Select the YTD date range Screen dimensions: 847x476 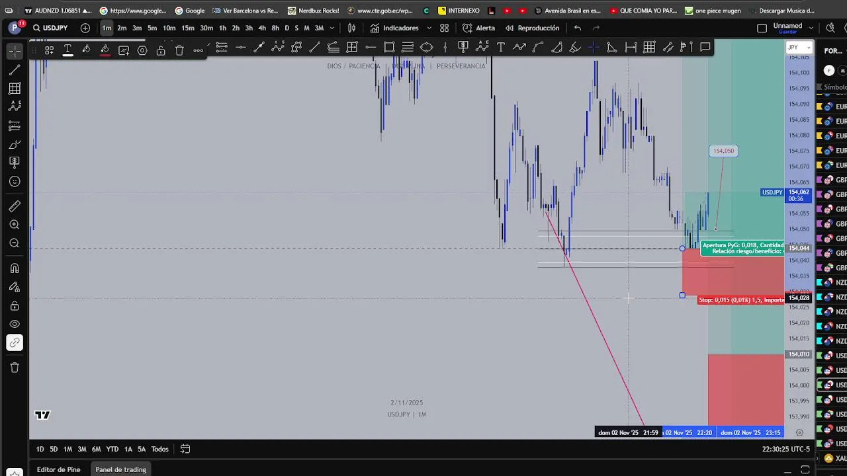[x=112, y=449]
